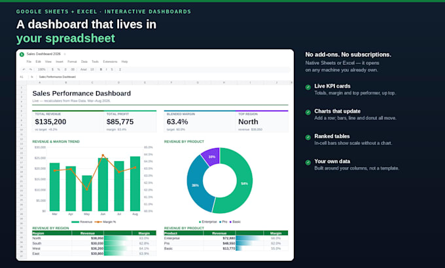This screenshot has width=445, height=268.
Task: Star the Sales Dashboard 2026 document
Action: [65, 54]
